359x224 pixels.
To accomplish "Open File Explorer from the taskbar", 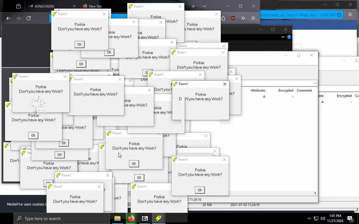I will pos(118,218).
